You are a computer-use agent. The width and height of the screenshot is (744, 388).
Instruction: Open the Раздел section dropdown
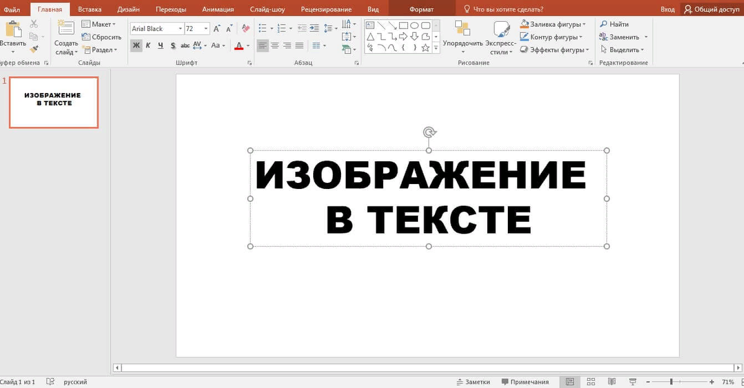pos(99,50)
